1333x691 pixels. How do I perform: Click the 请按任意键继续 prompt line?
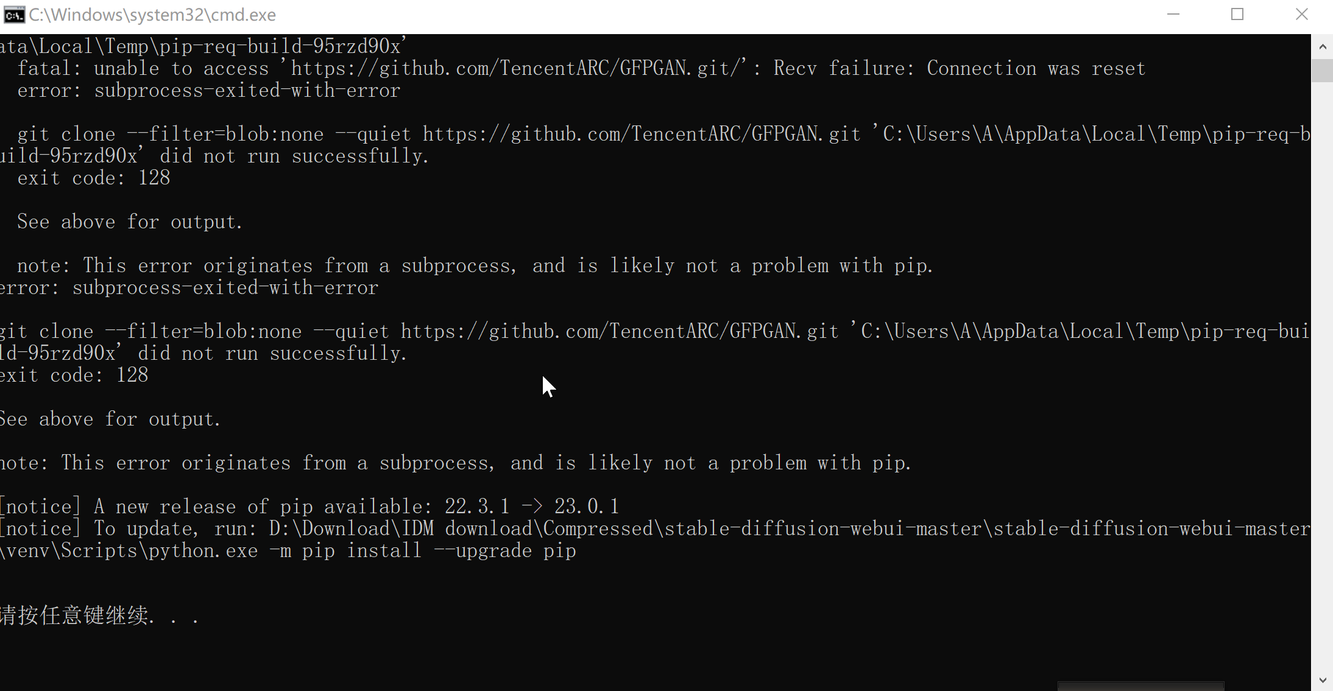[99, 616]
